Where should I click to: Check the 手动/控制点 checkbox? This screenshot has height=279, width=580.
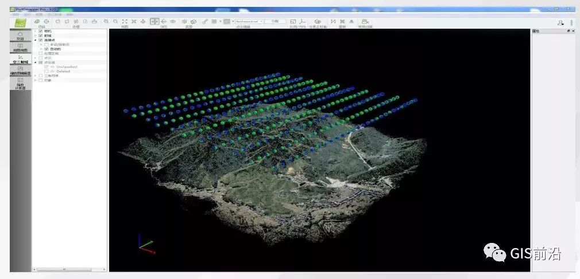tap(47, 45)
